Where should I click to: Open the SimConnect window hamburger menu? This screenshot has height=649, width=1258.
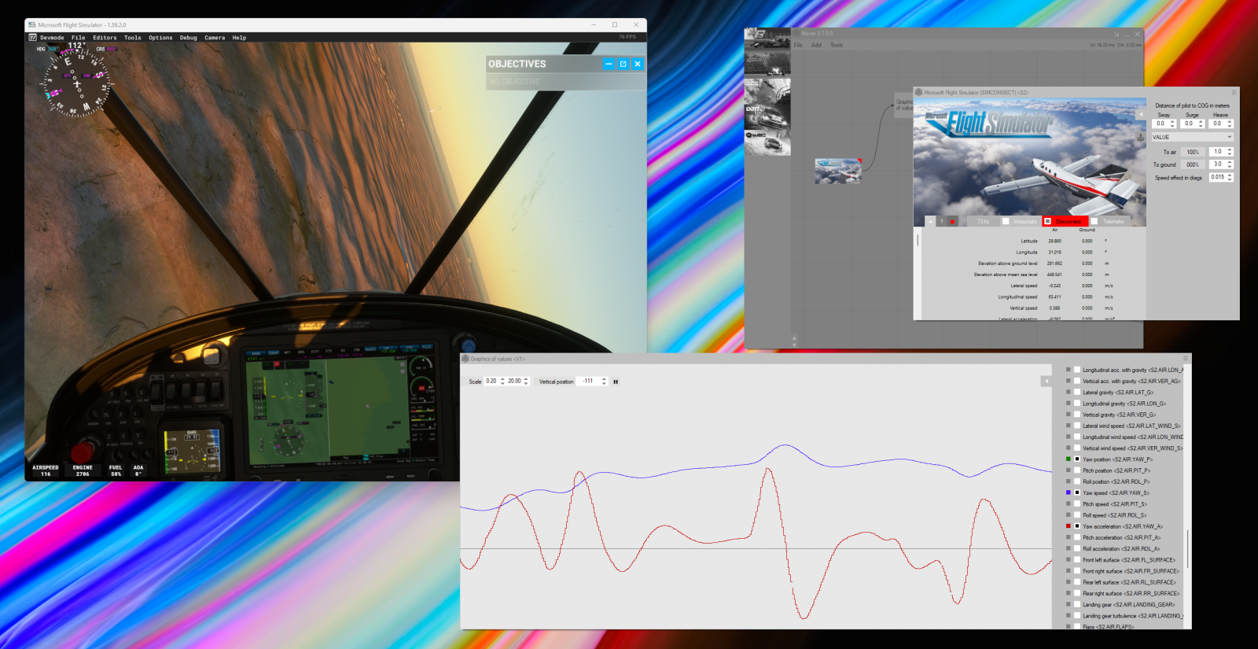(x=1233, y=93)
